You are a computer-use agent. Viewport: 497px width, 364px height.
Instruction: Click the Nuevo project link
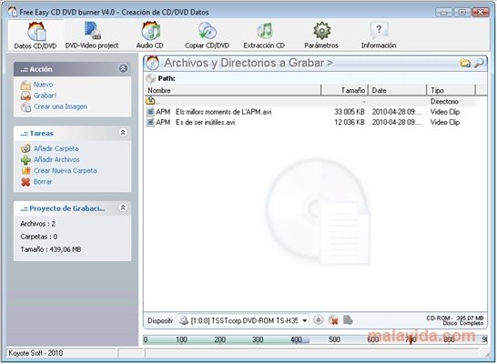(43, 85)
